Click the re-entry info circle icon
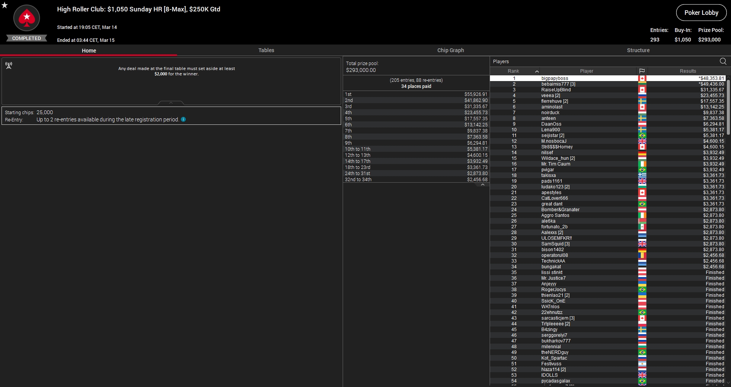The width and height of the screenshot is (731, 387). (x=184, y=119)
